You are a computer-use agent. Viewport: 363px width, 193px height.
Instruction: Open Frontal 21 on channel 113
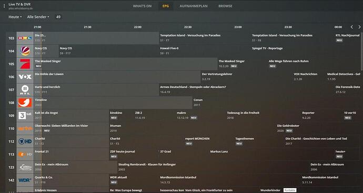(x=72, y=155)
